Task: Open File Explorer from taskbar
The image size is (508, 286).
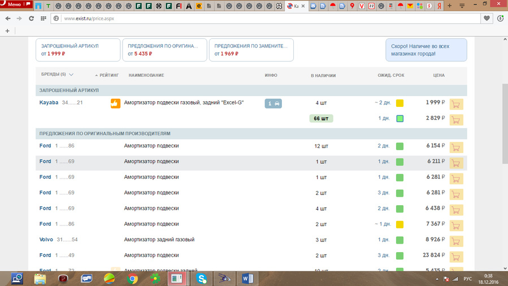Action: (40, 279)
